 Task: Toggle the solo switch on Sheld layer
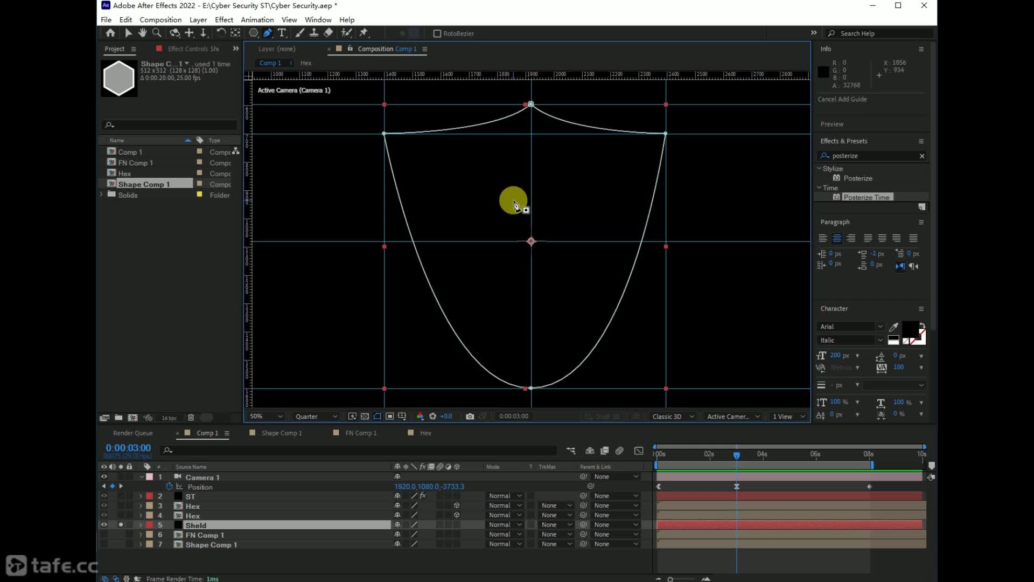pyautogui.click(x=121, y=525)
